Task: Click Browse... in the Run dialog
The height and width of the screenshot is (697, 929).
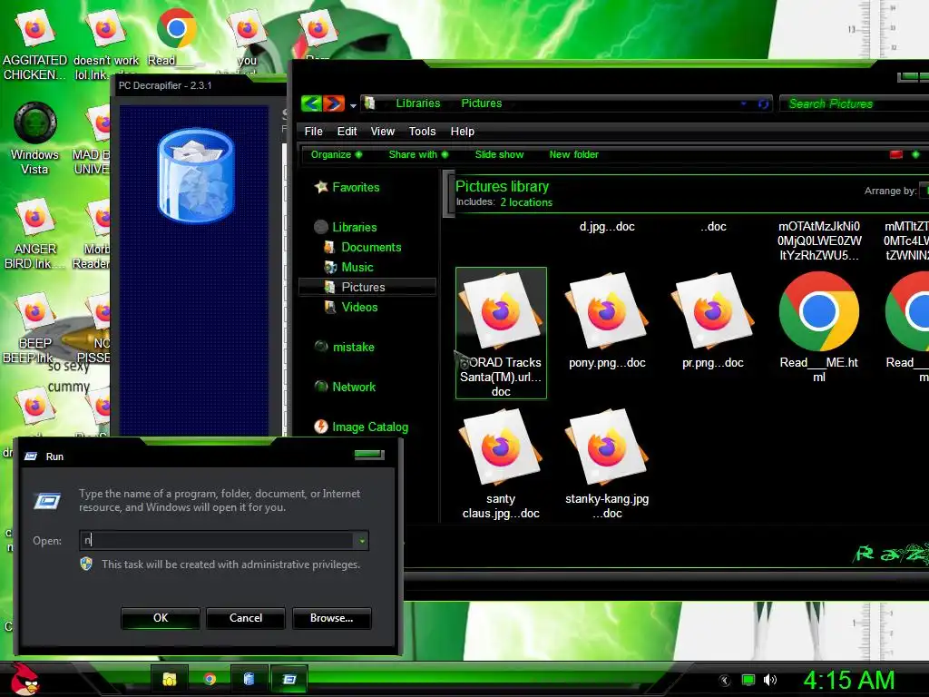Action: (x=332, y=618)
